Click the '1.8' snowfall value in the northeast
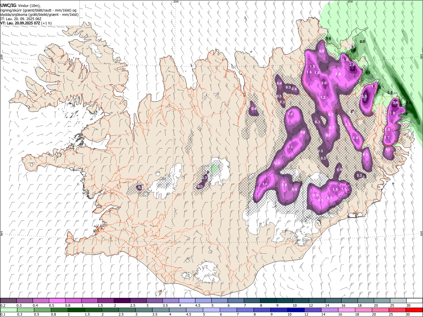The width and height of the screenshot is (423, 317). (x=346, y=60)
